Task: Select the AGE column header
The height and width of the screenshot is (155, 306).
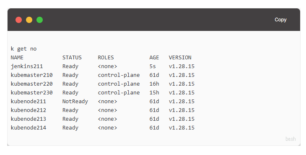Action: 154,58
